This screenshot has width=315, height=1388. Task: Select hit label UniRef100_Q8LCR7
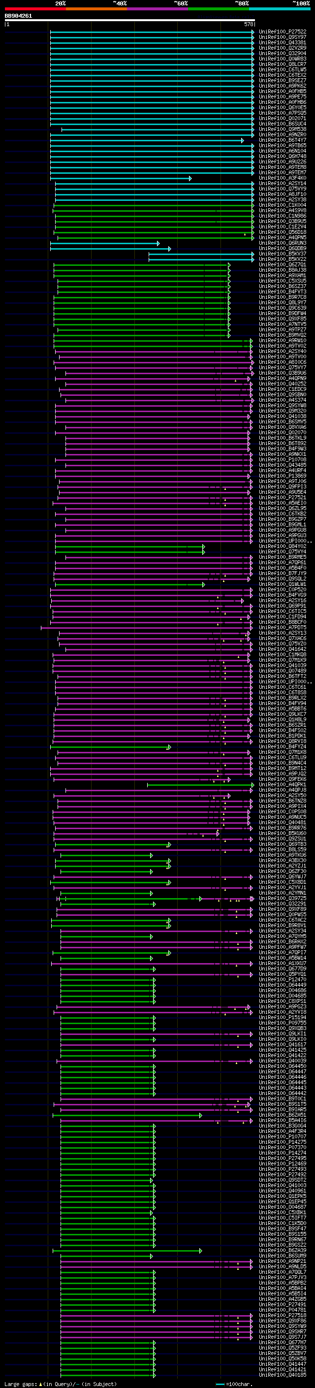tap(283, 64)
